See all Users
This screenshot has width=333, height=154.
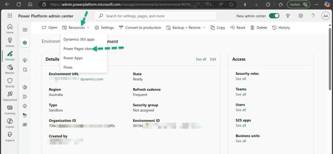coord(241,110)
